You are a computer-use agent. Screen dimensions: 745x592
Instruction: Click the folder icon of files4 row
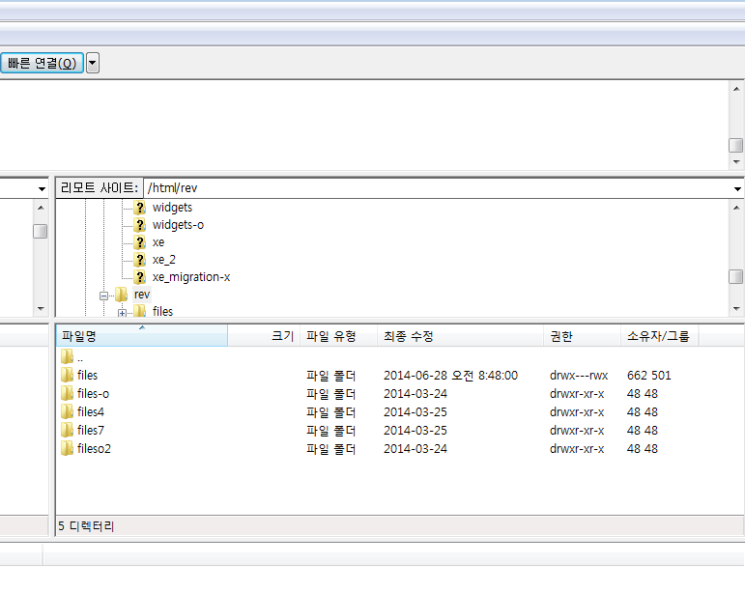(67, 411)
